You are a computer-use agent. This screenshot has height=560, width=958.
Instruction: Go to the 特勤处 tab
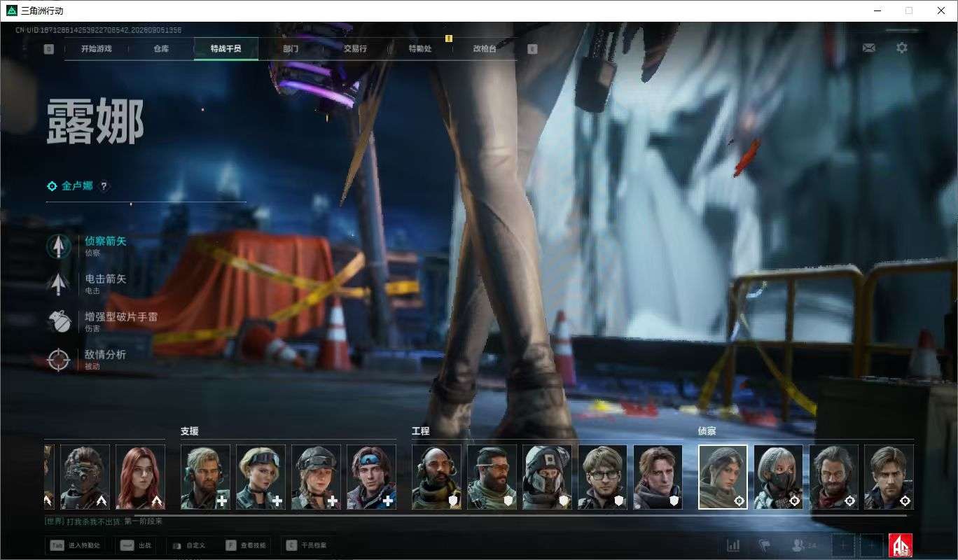(x=420, y=49)
